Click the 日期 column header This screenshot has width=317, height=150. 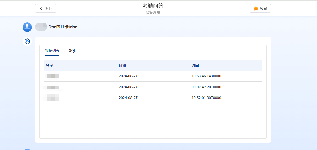[x=122, y=65]
